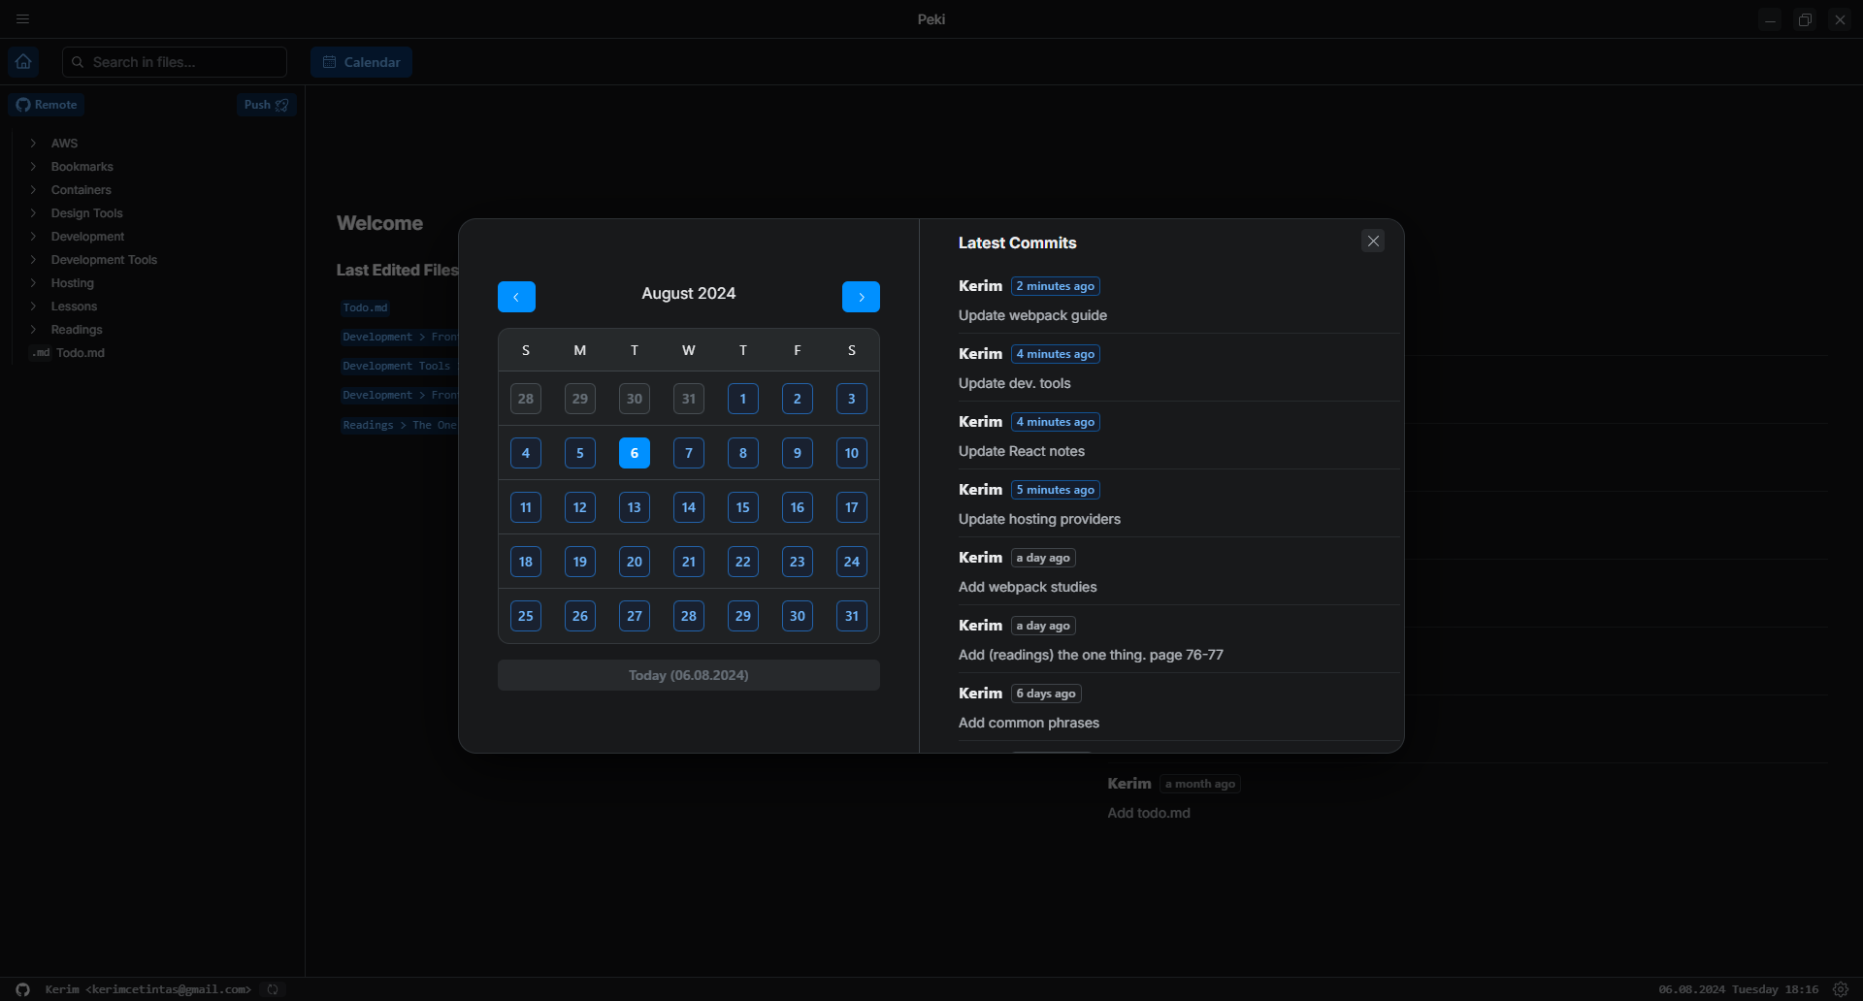Expand the Design Tools folder
Image resolution: width=1863 pixels, height=1001 pixels.
click(x=86, y=213)
